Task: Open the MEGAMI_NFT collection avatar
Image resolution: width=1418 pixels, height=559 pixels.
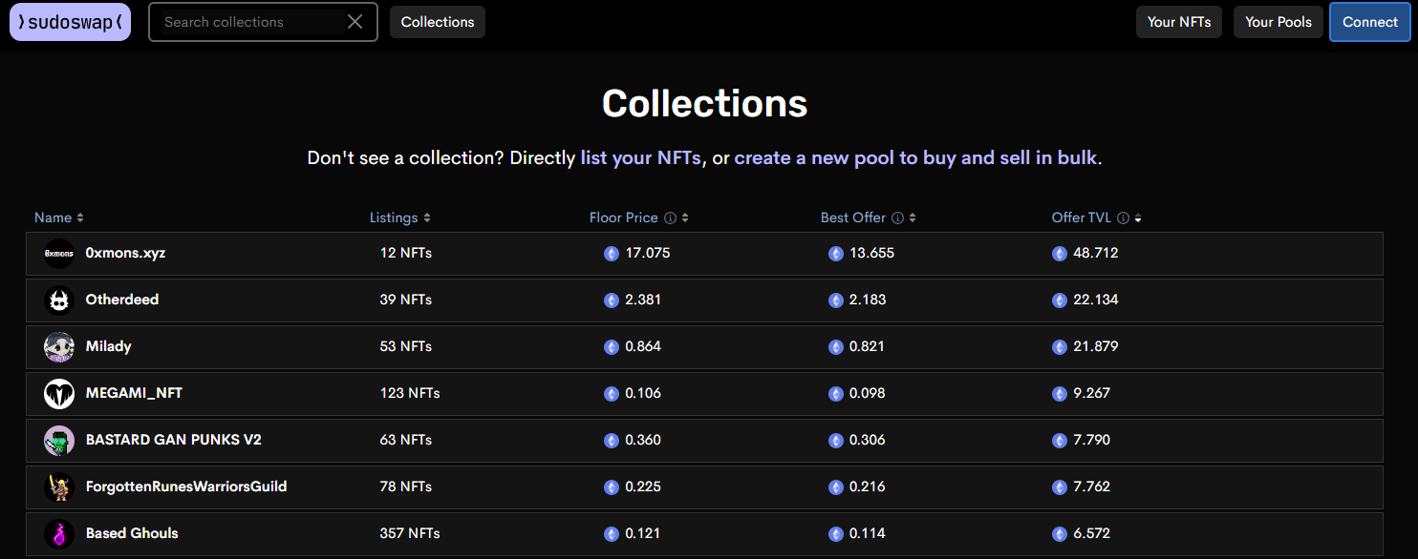Action: click(59, 394)
